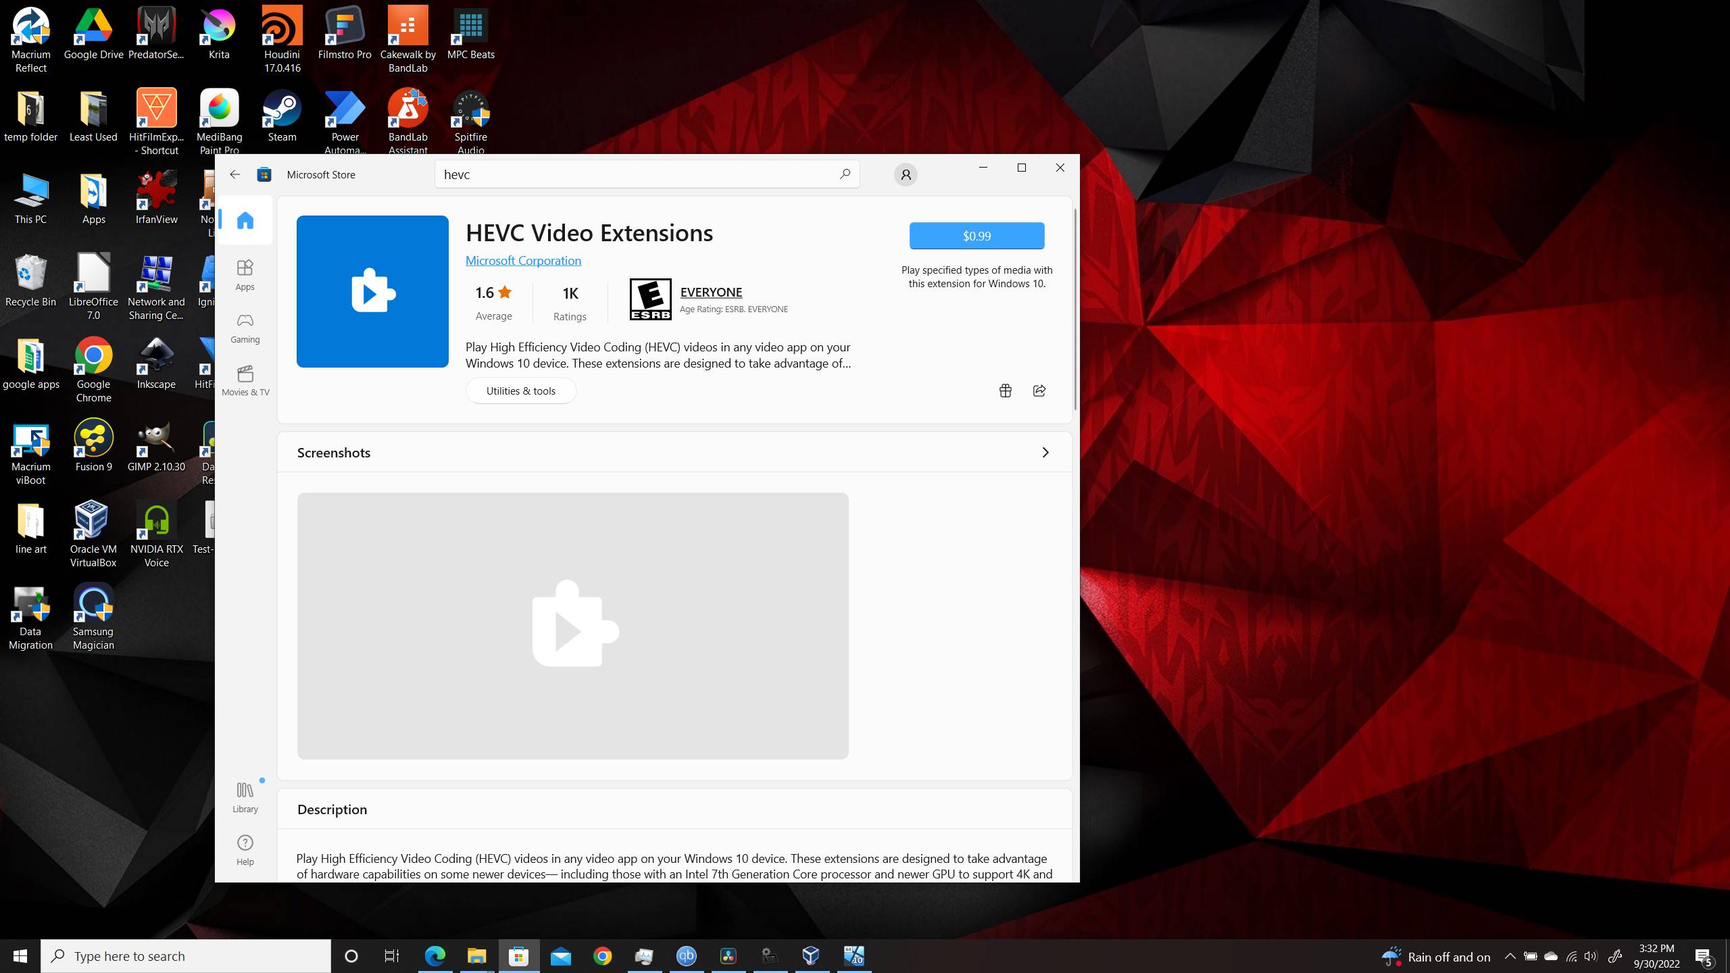This screenshot has width=1730, height=973.
Task: Click the share icon for this app
Action: coord(1039,391)
